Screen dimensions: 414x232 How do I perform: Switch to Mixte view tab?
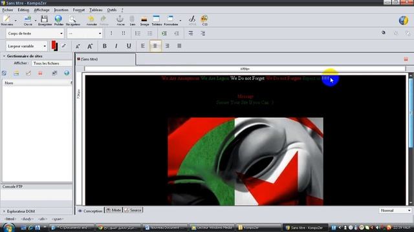(x=114, y=210)
